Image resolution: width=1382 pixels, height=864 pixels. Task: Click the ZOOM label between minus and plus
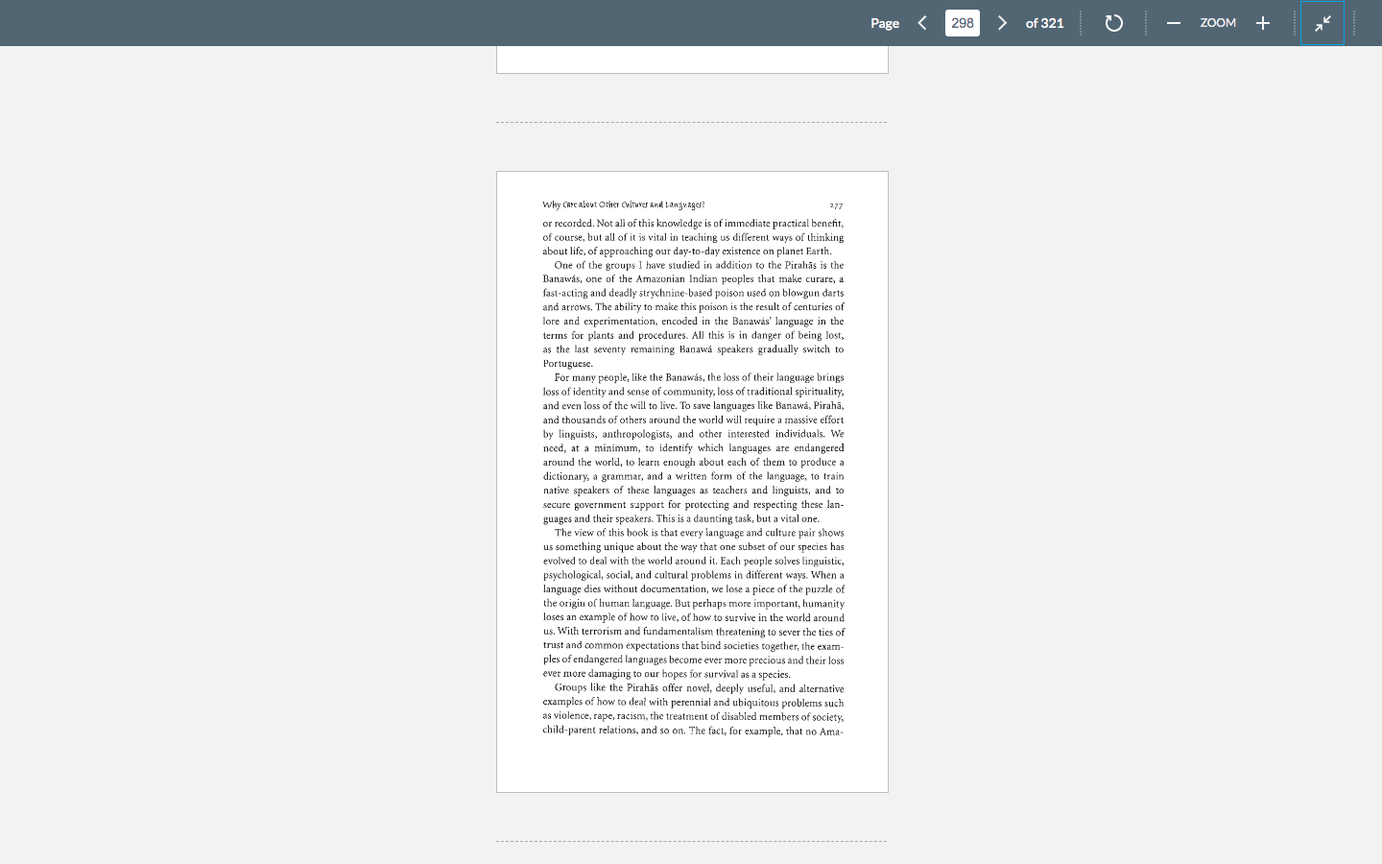coord(1217,22)
